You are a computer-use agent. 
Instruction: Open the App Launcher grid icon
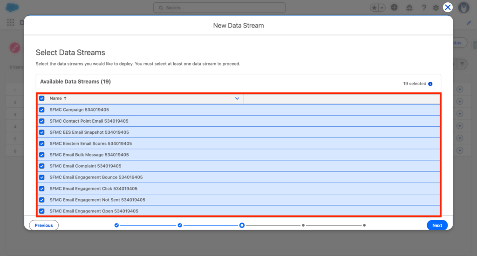(x=11, y=22)
